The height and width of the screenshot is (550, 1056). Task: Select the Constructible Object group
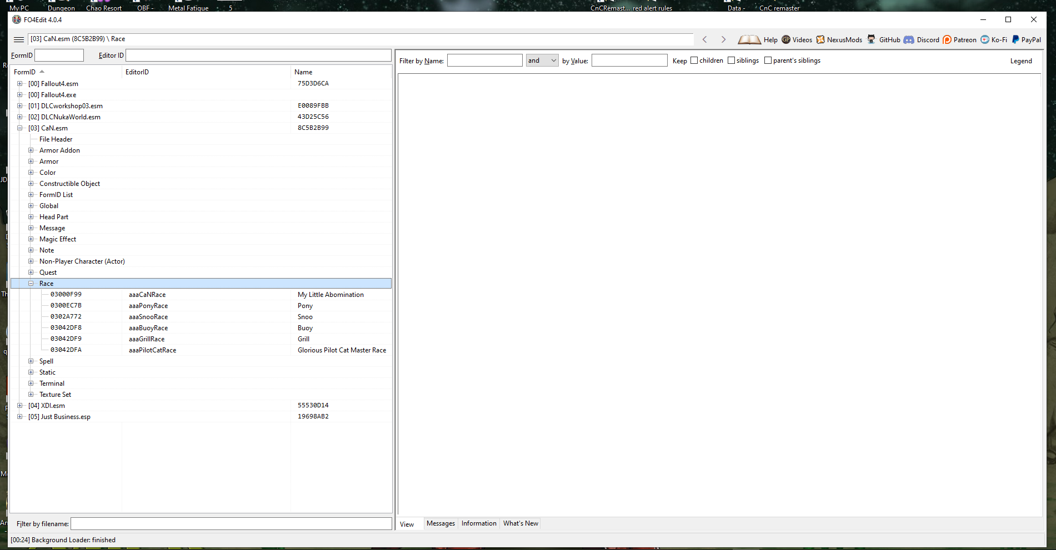[x=69, y=184]
